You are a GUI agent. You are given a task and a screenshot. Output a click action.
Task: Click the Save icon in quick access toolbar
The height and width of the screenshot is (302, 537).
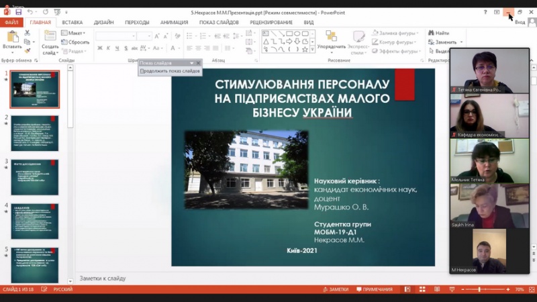point(19,12)
